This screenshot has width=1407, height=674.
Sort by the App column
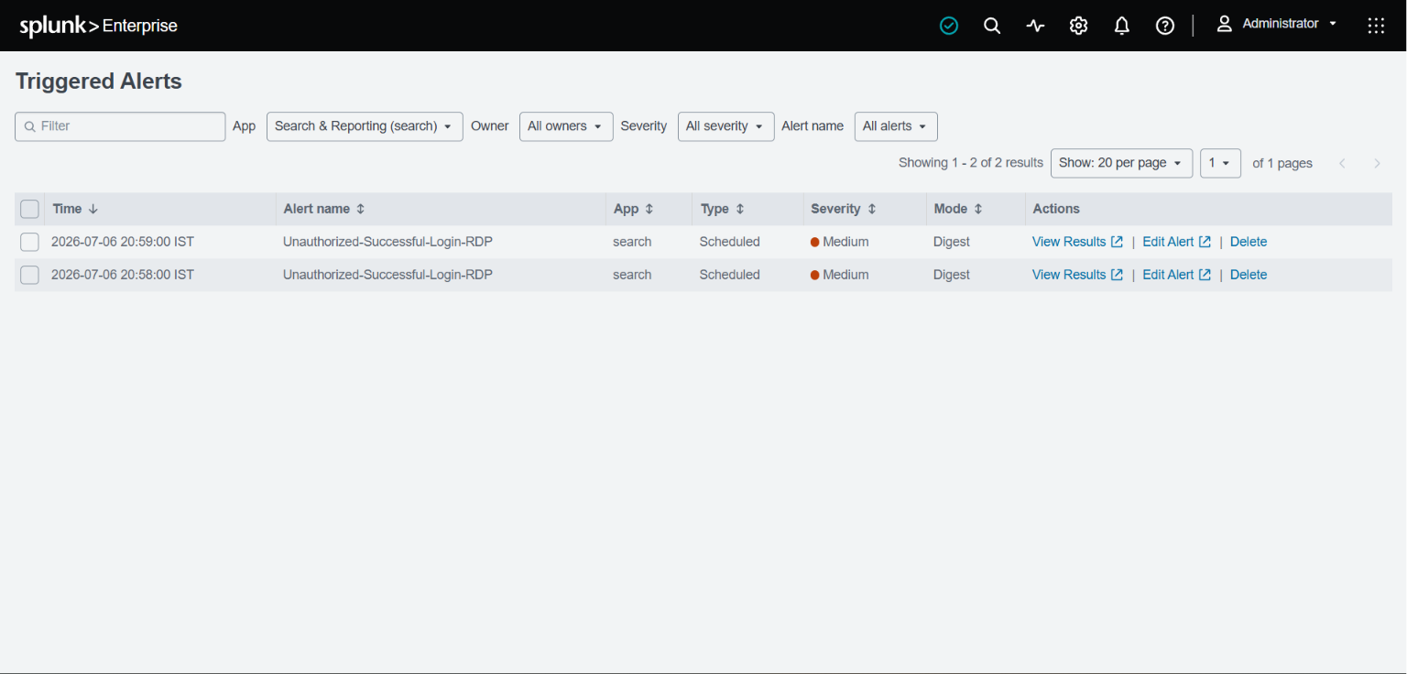(634, 209)
